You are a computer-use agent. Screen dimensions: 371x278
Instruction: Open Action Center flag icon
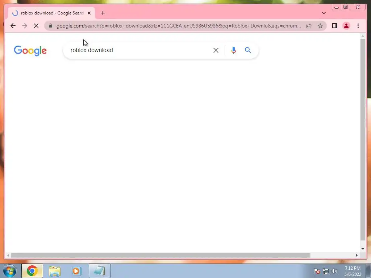point(317,271)
